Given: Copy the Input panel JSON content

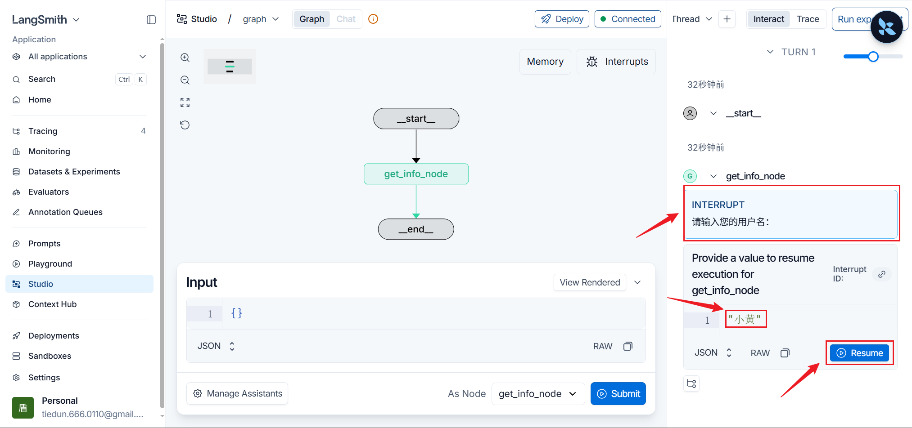Looking at the screenshot, I should point(628,346).
